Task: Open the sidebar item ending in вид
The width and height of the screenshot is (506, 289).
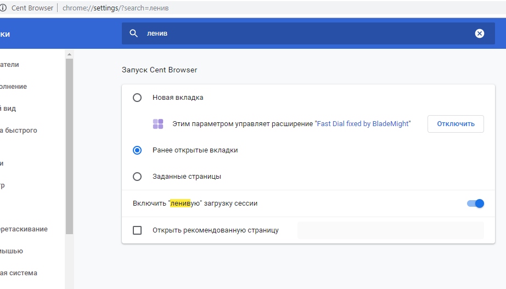Action: 8,109
